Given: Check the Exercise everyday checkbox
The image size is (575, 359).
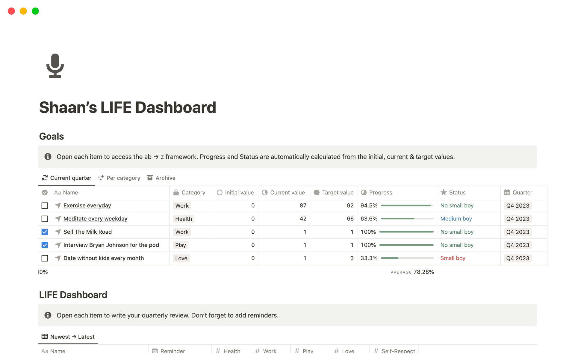Looking at the screenshot, I should (45, 206).
